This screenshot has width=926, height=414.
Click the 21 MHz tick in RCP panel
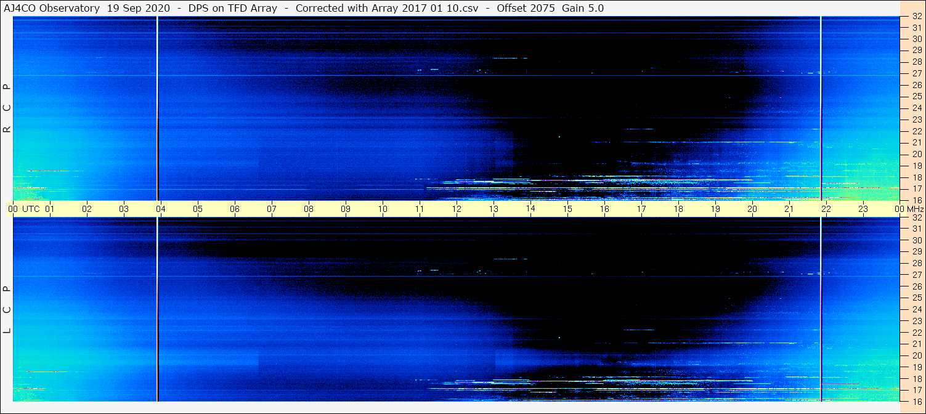coord(917,142)
